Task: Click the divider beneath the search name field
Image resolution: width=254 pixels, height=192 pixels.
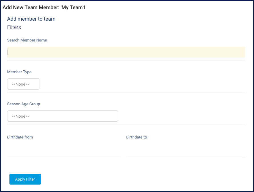Action: (x=126, y=60)
